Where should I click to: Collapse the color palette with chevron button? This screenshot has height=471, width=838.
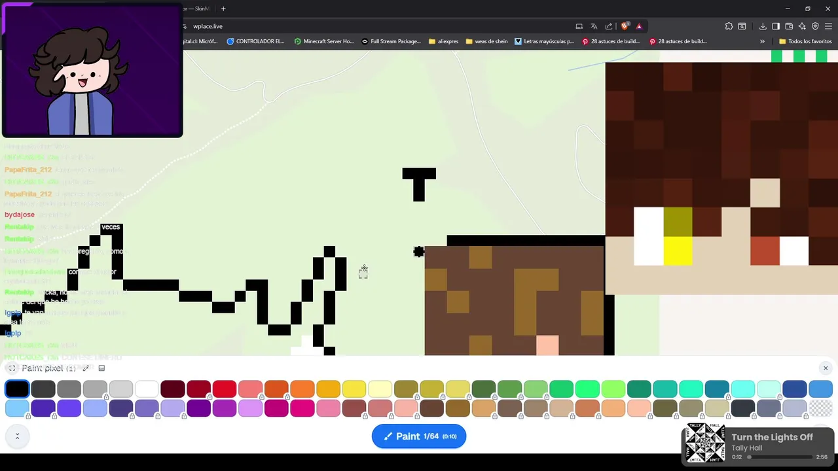pos(17,436)
